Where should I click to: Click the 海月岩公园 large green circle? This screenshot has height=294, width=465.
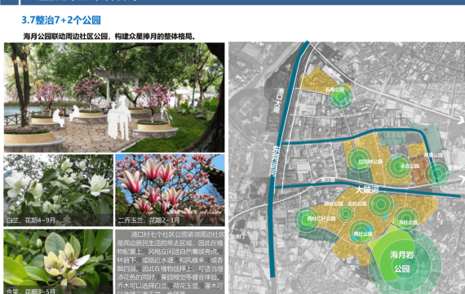point(405,262)
